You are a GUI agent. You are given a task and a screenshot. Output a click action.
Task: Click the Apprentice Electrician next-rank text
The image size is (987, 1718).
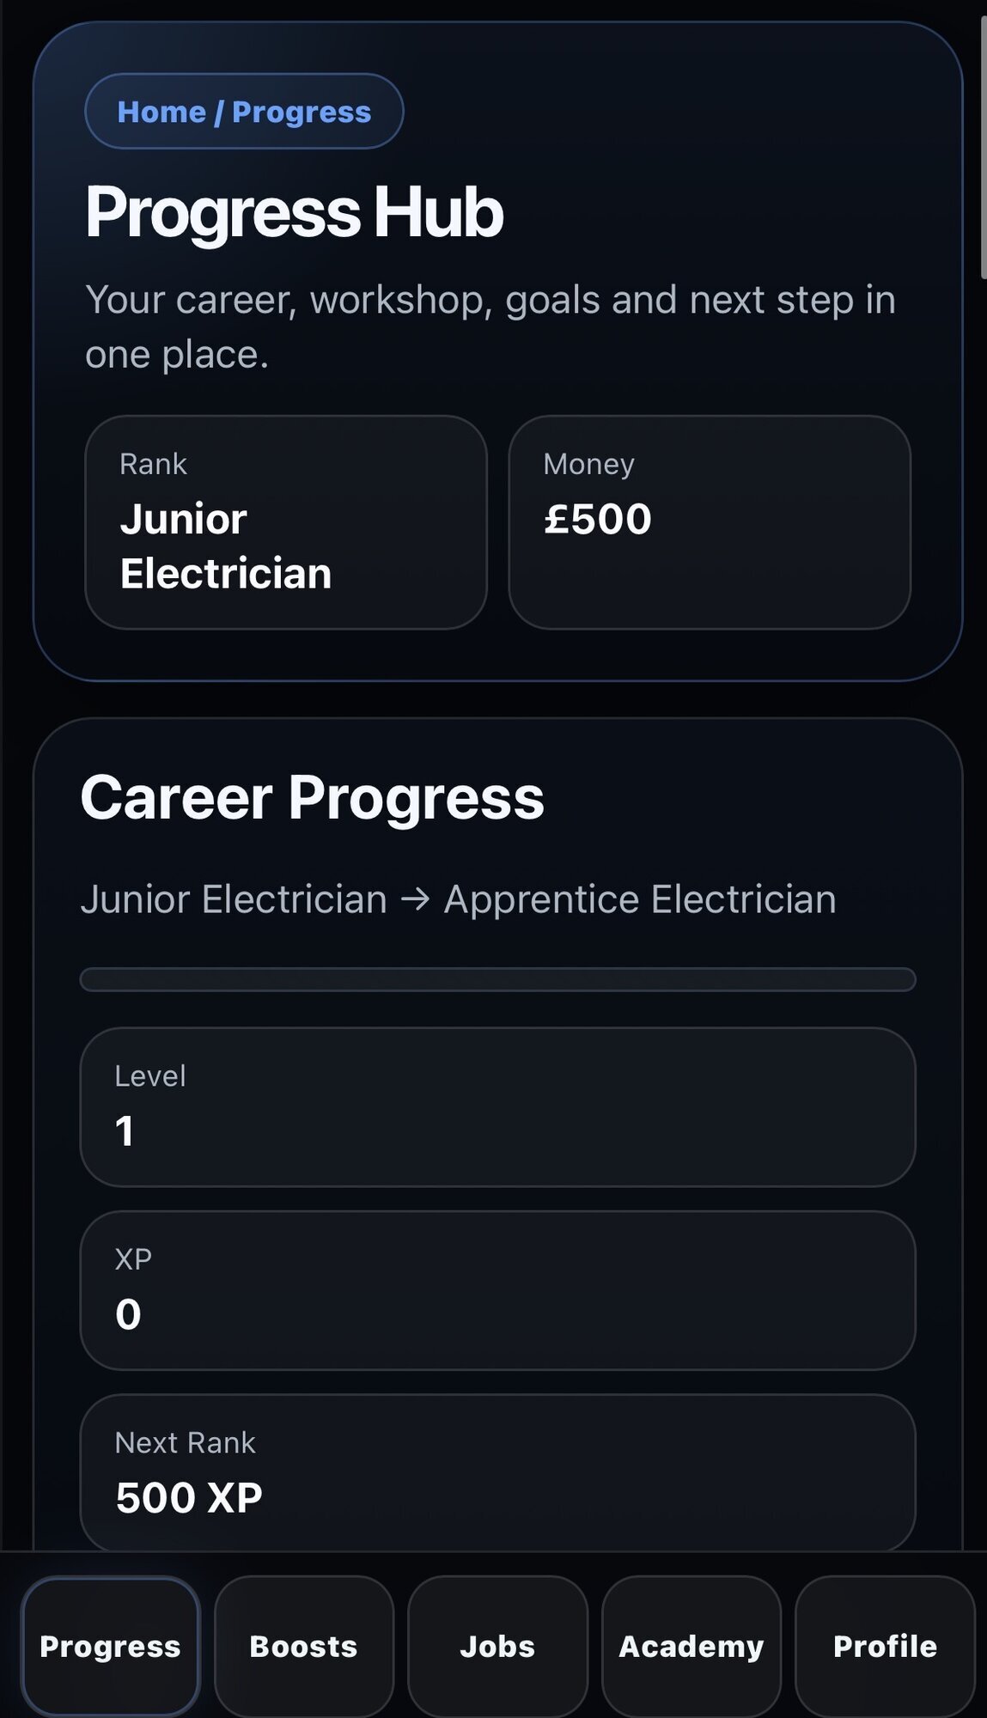[x=640, y=900]
